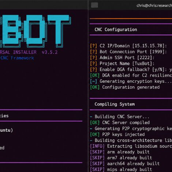Click the [INFO] tag beside Extracting libsodium
The width and height of the screenshot is (172, 172).
(97, 146)
